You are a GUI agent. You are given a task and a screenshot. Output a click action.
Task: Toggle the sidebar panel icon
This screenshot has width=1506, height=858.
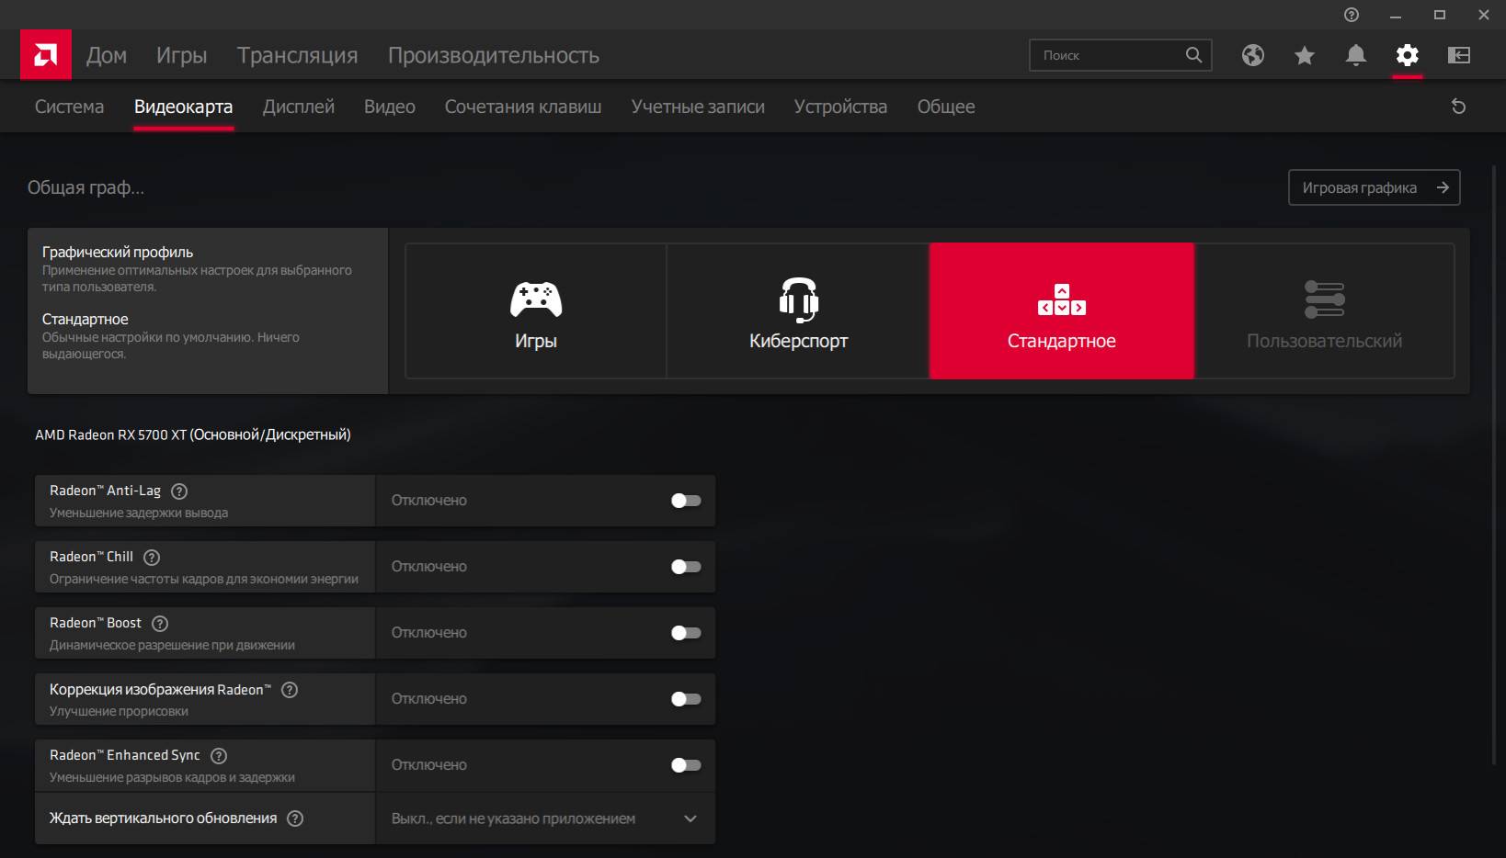point(1459,55)
